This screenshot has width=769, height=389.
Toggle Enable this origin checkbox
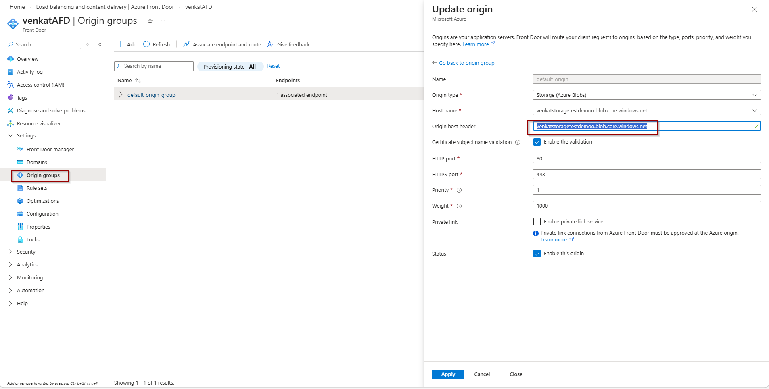click(537, 254)
